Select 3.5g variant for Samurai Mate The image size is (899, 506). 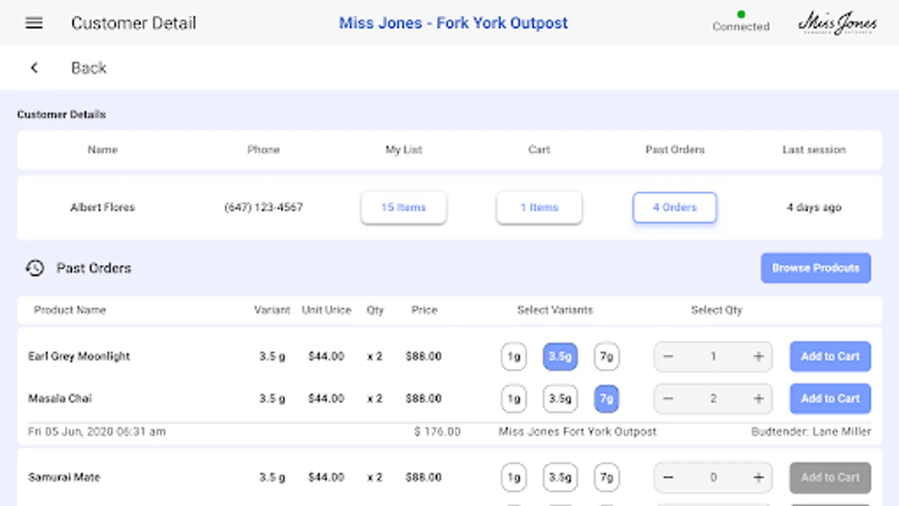[x=560, y=477]
